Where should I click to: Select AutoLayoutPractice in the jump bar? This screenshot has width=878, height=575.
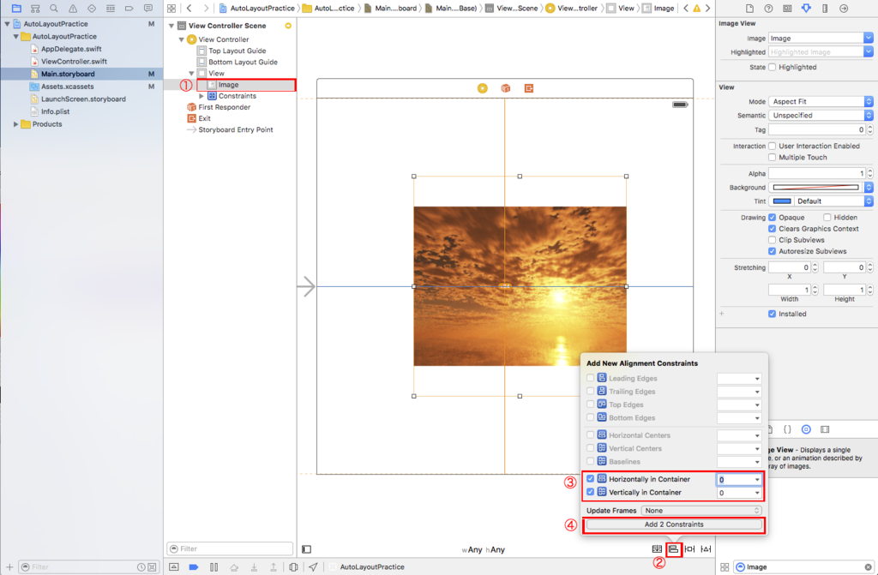257,9
